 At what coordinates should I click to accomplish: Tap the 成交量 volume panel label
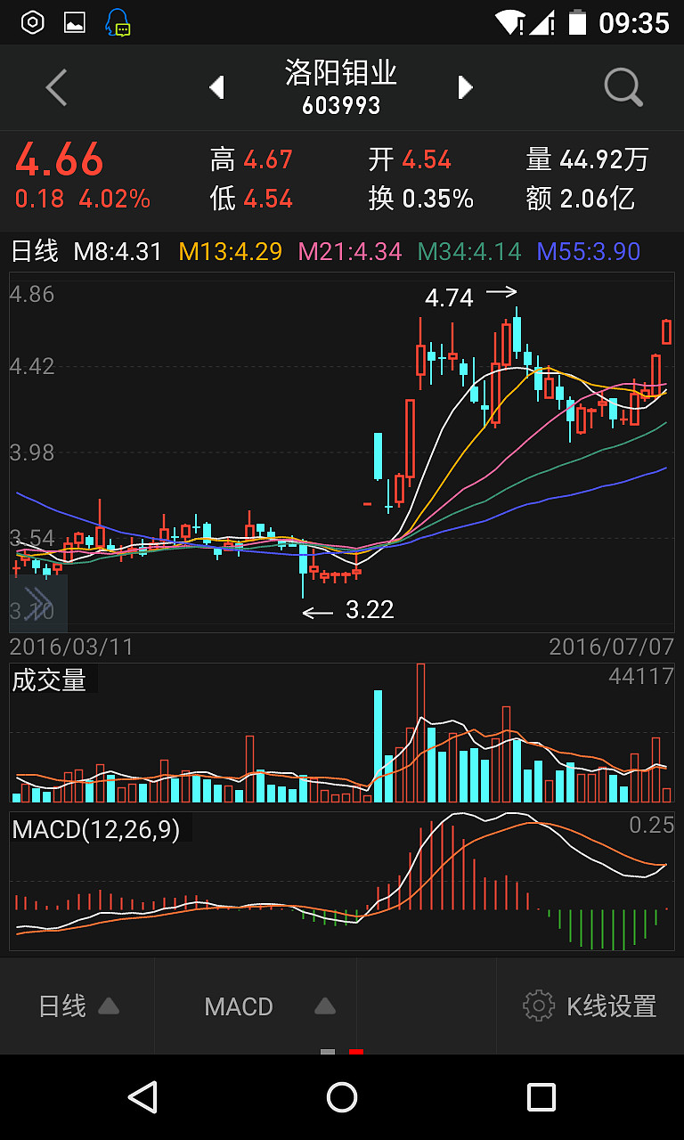point(49,681)
